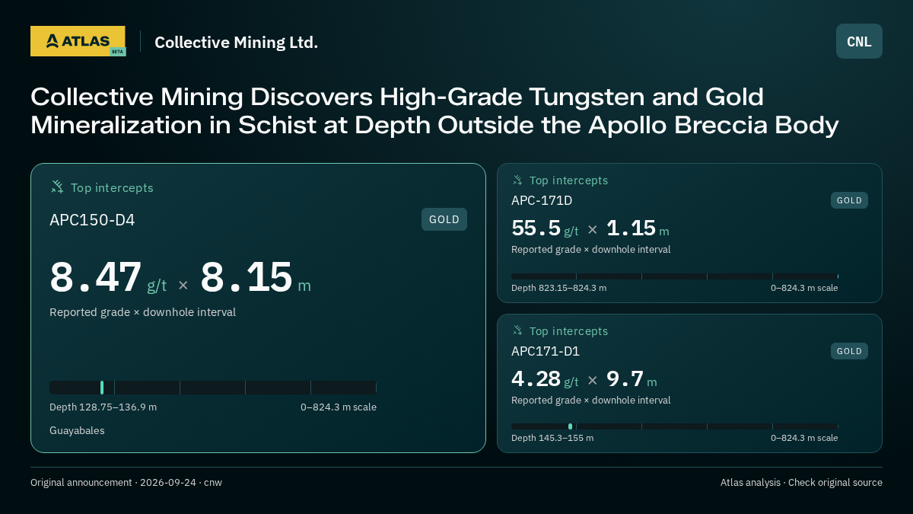Click the depth marker on the APC150-D4 scale bar
The image size is (913, 514).
(102, 388)
